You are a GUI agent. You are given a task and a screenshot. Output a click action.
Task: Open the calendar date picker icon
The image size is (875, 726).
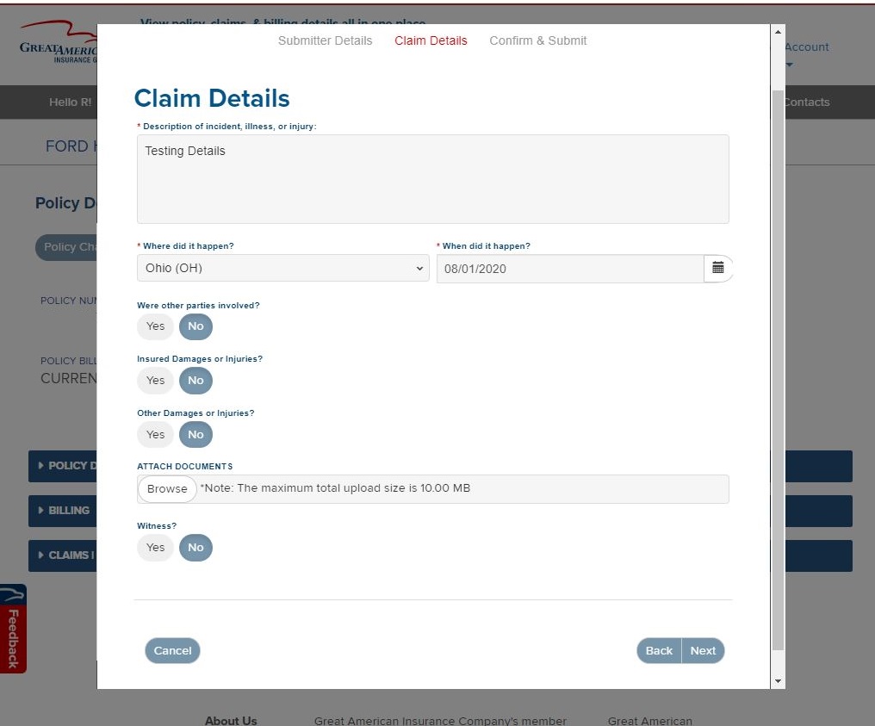(718, 268)
